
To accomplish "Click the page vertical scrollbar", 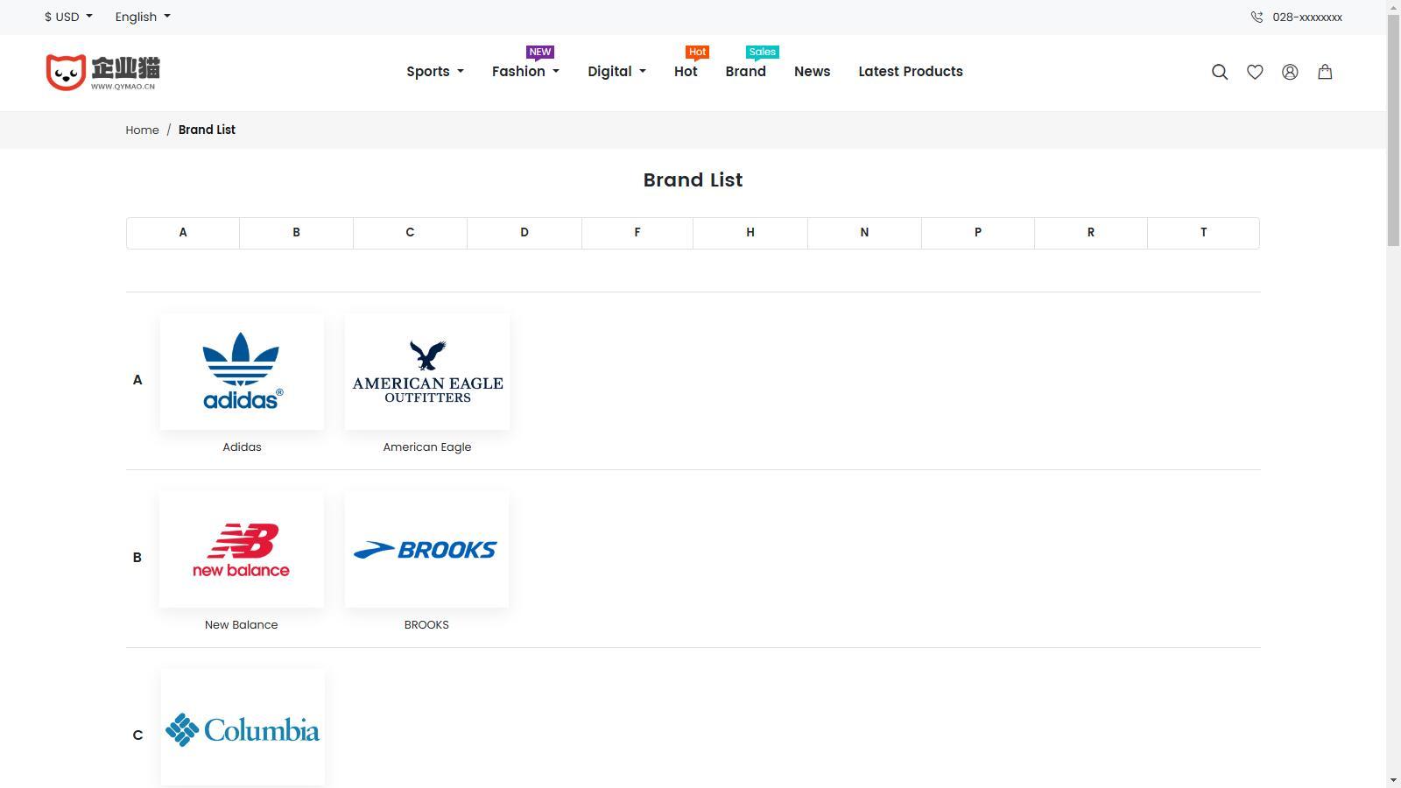I will [1394, 394].
